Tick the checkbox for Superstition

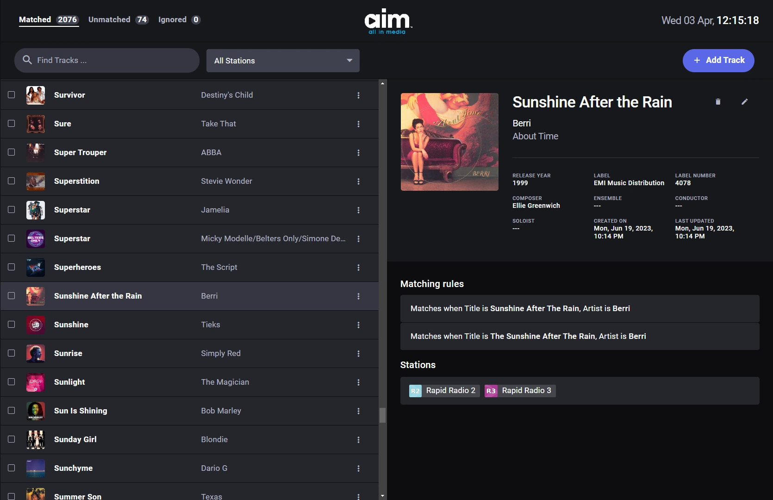[x=12, y=181]
